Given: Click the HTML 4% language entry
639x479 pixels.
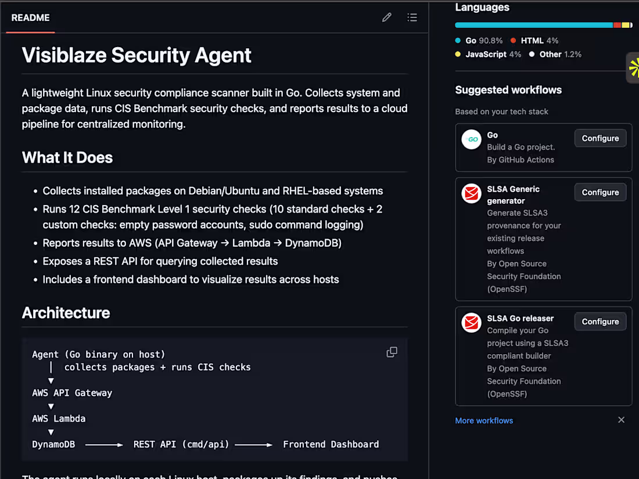Looking at the screenshot, I should tap(534, 41).
